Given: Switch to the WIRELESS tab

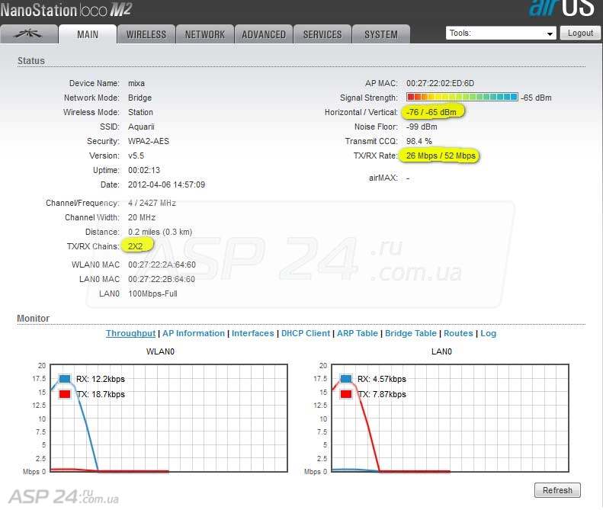Looking at the screenshot, I should coord(146,34).
